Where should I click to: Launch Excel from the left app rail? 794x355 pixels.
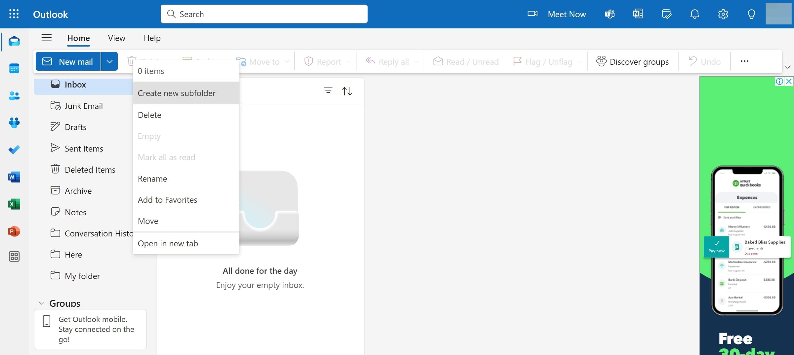[x=14, y=204]
